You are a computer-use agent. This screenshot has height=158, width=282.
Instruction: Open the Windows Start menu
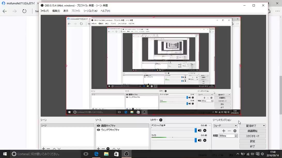pyautogui.click(x=5, y=154)
